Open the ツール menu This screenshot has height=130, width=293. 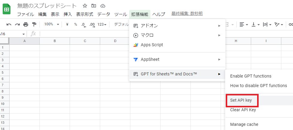click(x=121, y=14)
